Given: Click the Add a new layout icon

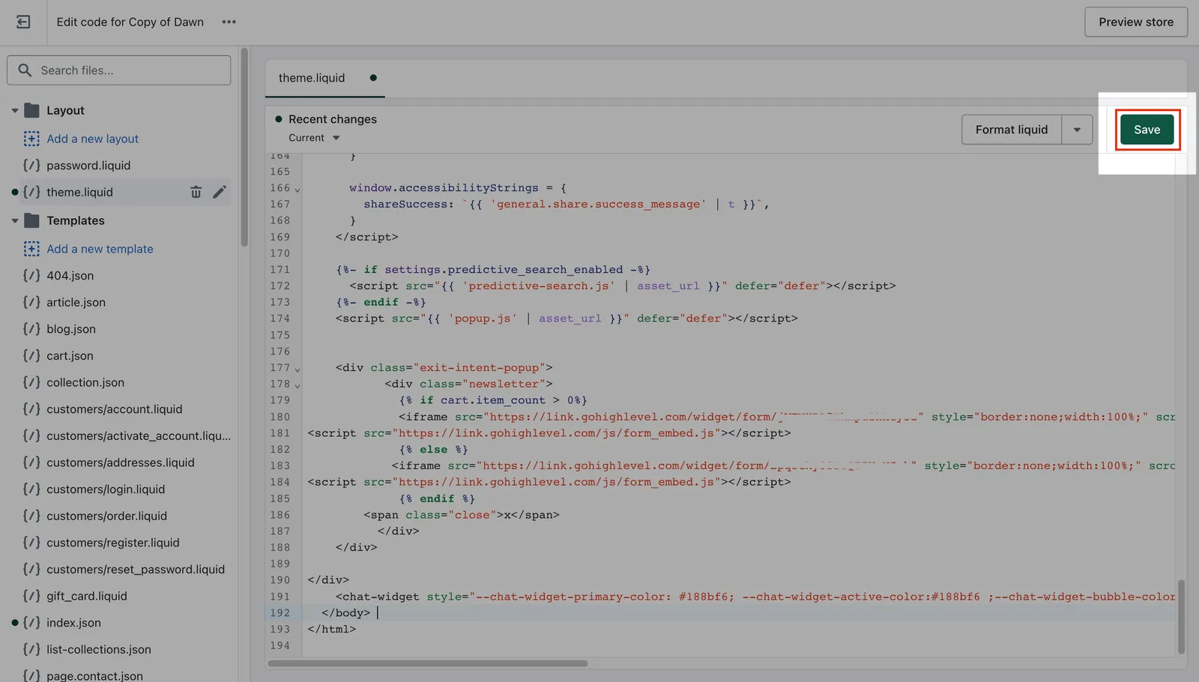Looking at the screenshot, I should [31, 139].
